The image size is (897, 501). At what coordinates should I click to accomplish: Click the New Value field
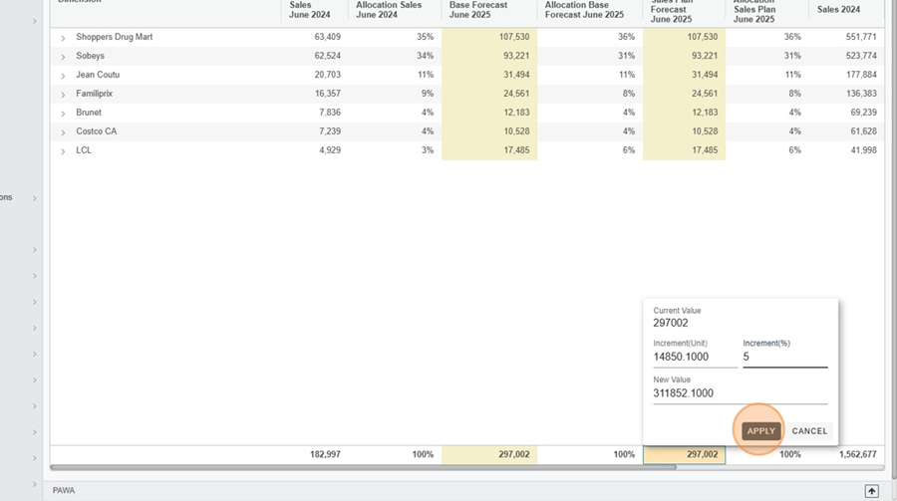pos(741,393)
